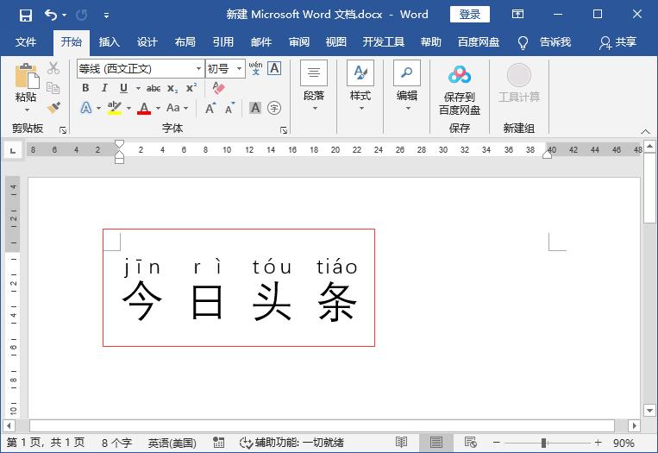Expand the 编辑 editing group
This screenshot has height=453, width=658.
tap(407, 86)
